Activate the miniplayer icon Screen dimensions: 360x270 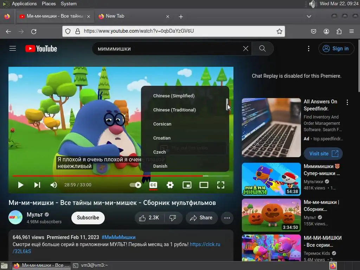(x=187, y=185)
